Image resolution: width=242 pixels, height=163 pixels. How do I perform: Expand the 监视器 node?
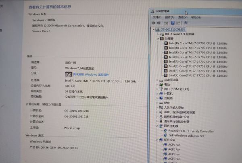(157, 98)
